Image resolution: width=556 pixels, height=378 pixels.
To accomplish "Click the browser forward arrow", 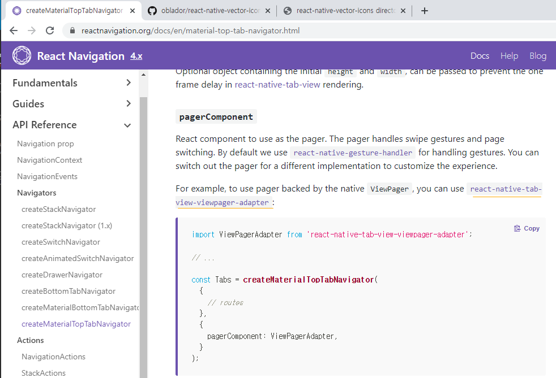I will click(32, 31).
